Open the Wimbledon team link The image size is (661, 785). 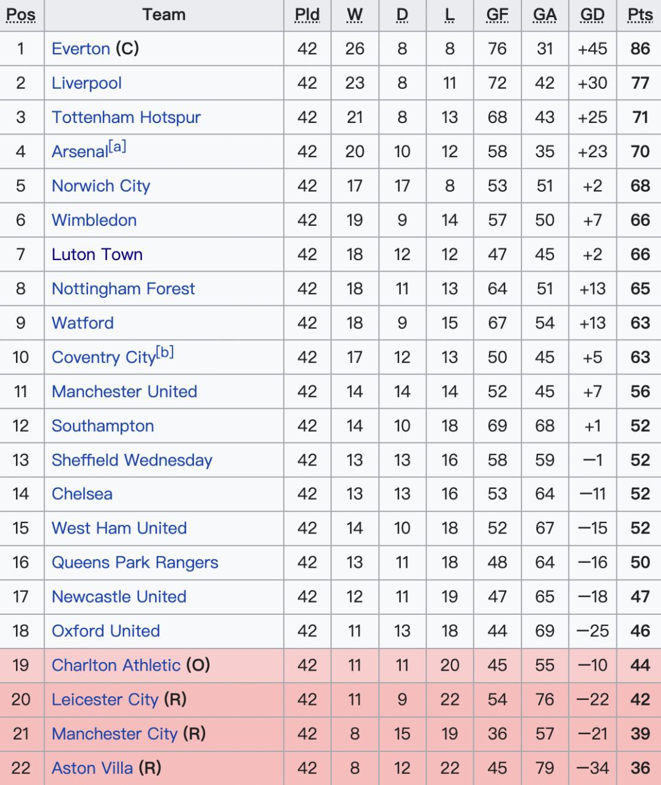(94, 220)
